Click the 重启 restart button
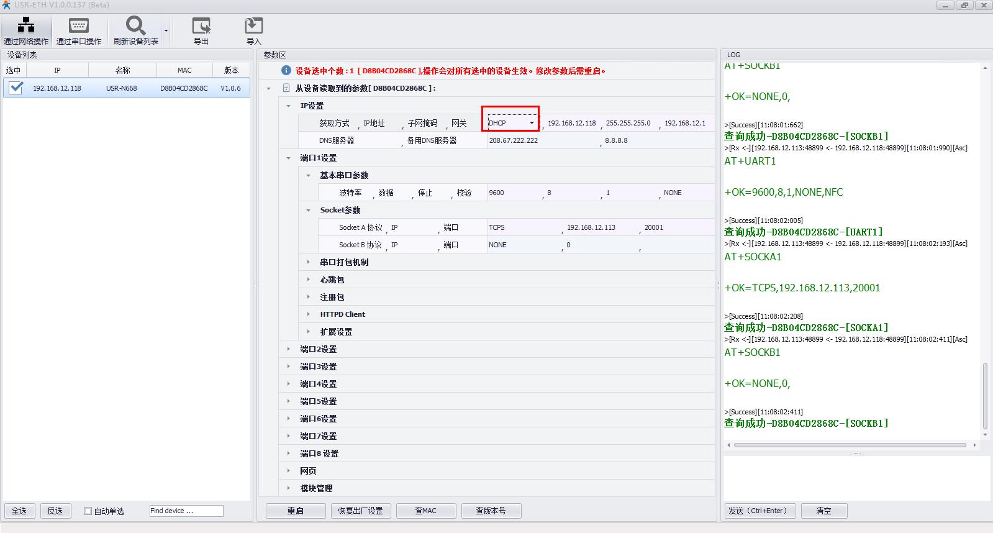 click(296, 511)
